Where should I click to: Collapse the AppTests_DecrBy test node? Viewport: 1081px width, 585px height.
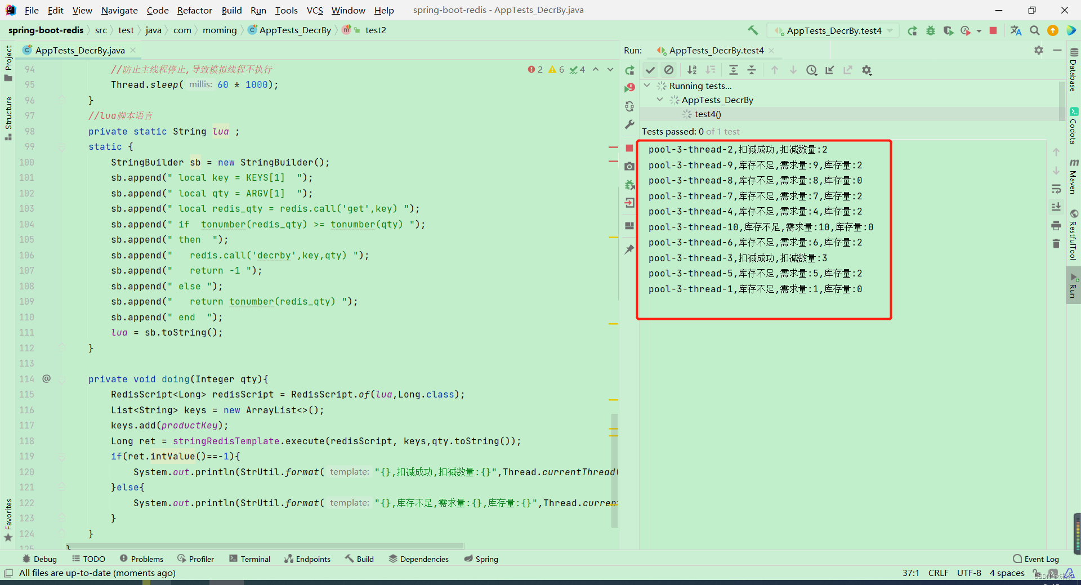click(x=659, y=100)
